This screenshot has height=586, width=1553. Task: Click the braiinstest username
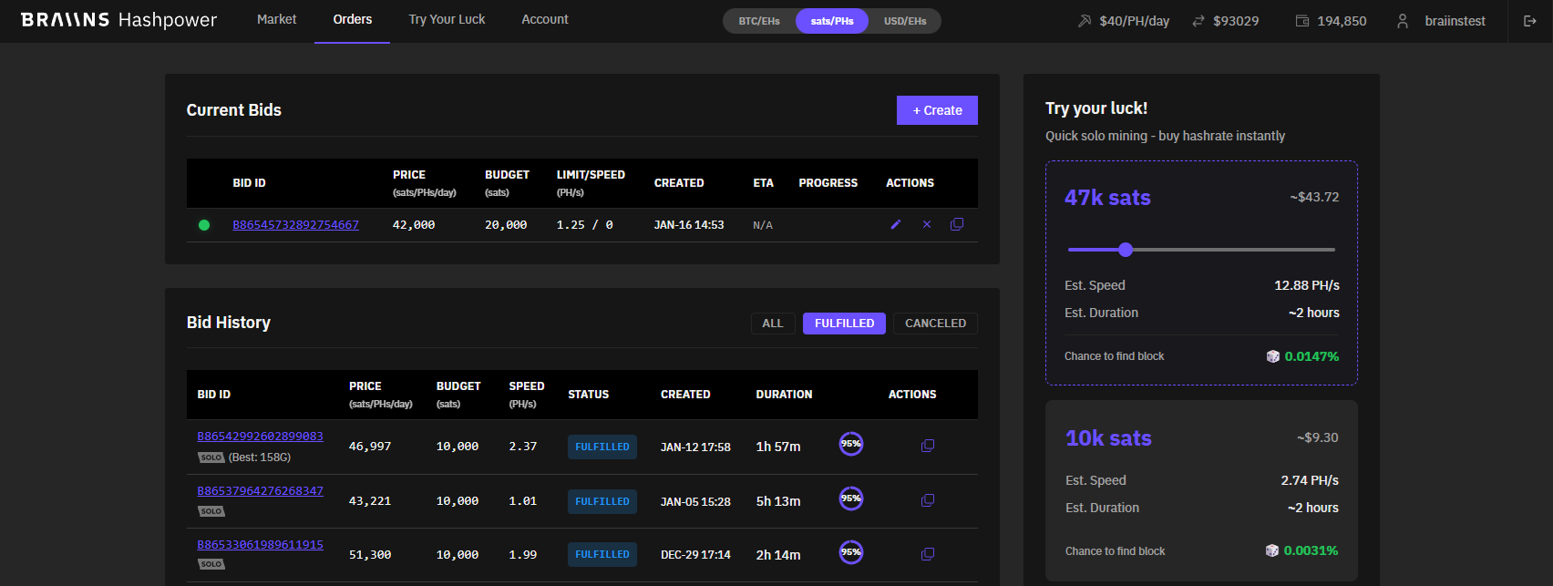click(1455, 21)
